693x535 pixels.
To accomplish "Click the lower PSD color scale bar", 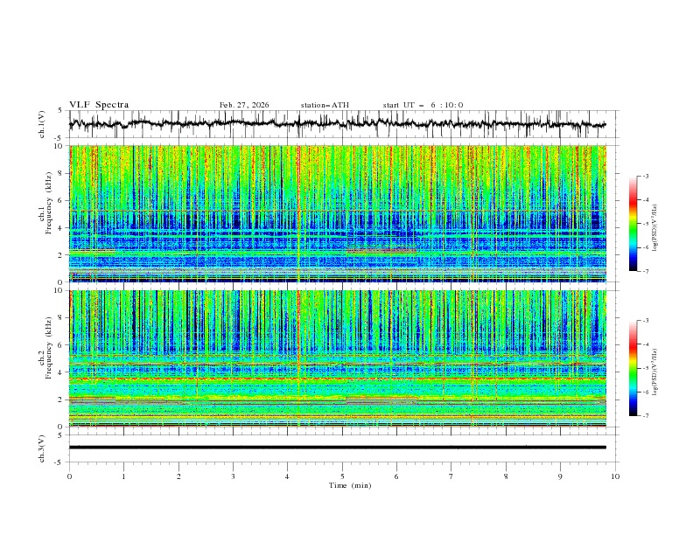I will click(x=633, y=368).
